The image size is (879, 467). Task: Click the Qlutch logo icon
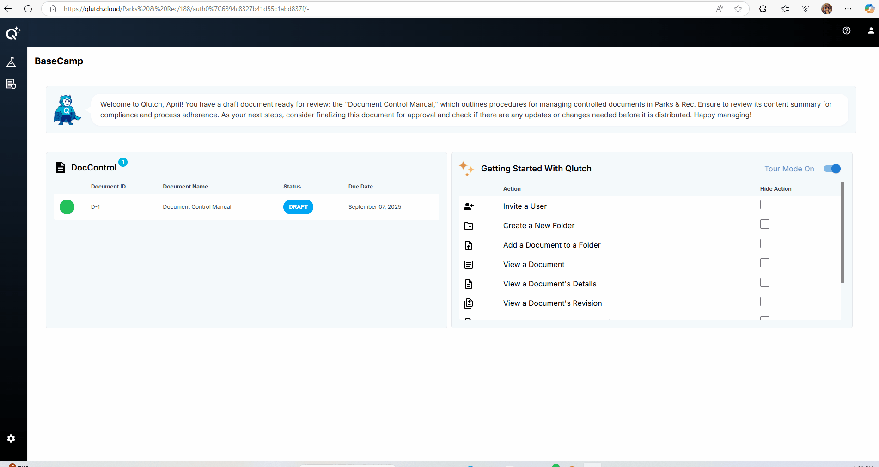pos(13,33)
